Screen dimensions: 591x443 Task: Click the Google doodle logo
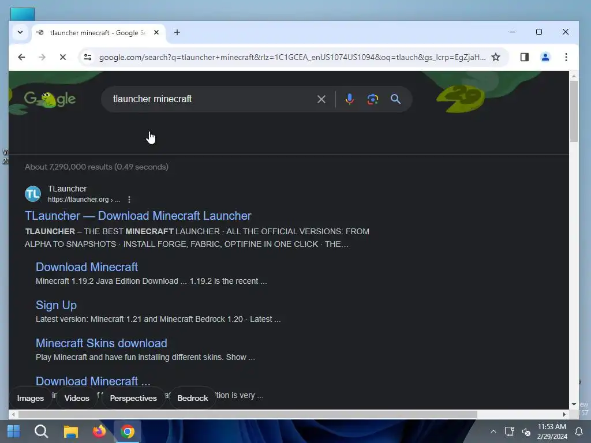50,99
